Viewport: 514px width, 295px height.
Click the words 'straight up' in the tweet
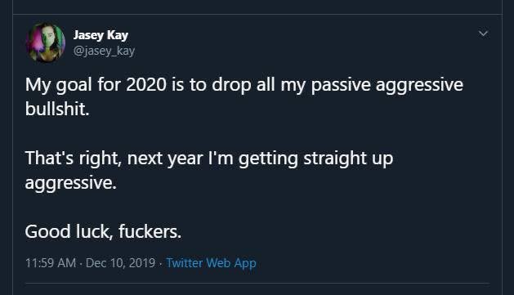click(348, 159)
